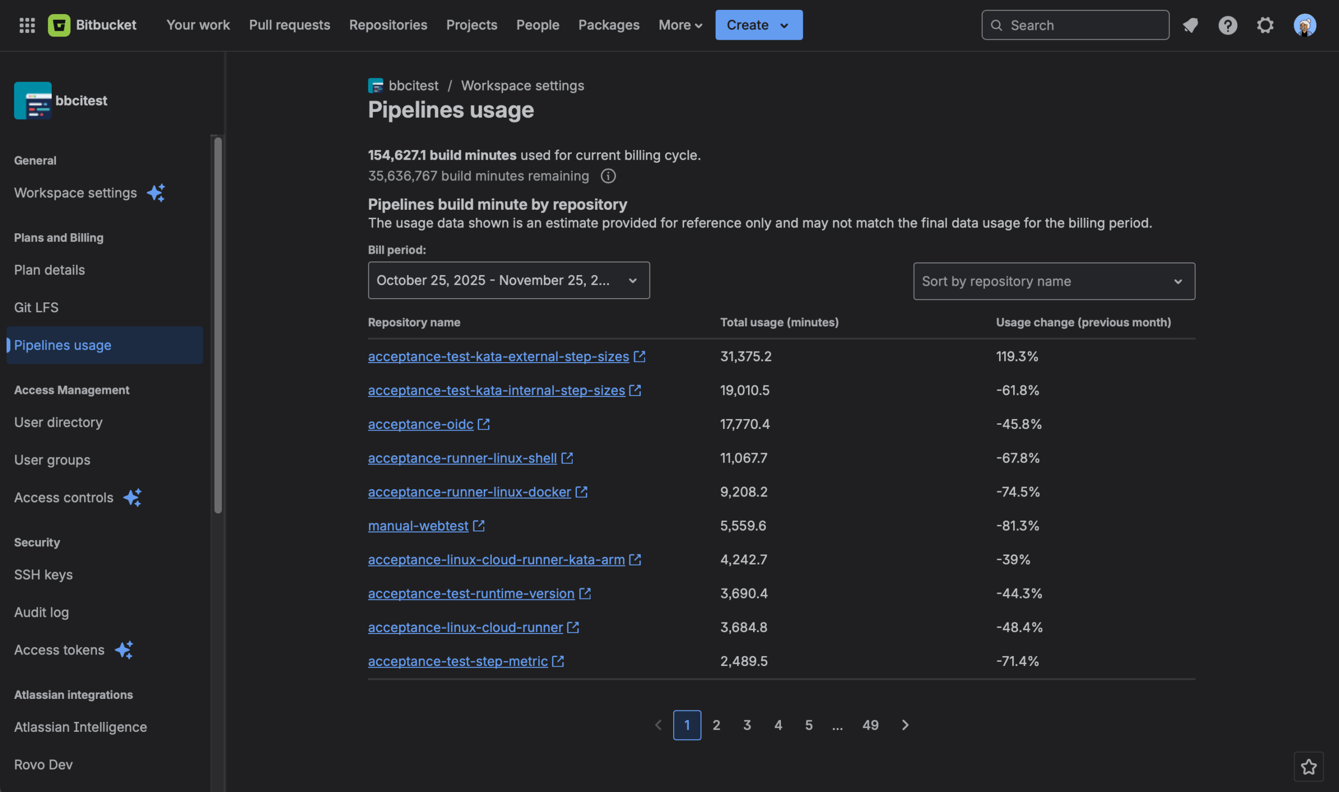Click the settings gear icon

click(x=1265, y=25)
